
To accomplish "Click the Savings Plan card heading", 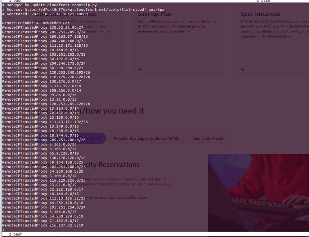I will coord(155,14).
